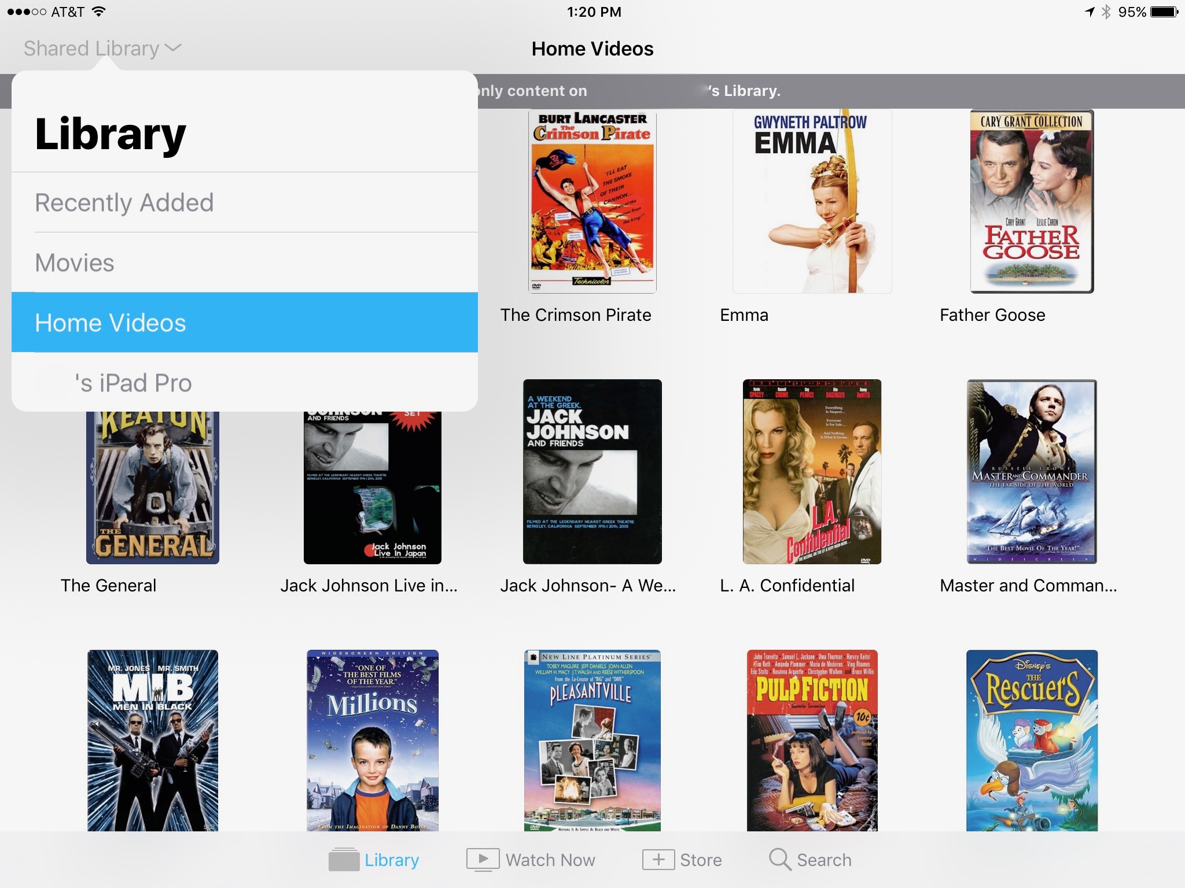Viewport: 1185px width, 888px height.
Task: Click 'Master and Comman...' title text
Action: point(1028,586)
